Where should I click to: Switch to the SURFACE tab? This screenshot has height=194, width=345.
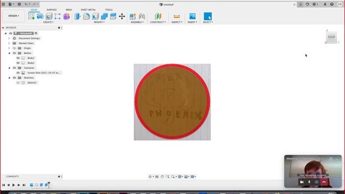52,10
